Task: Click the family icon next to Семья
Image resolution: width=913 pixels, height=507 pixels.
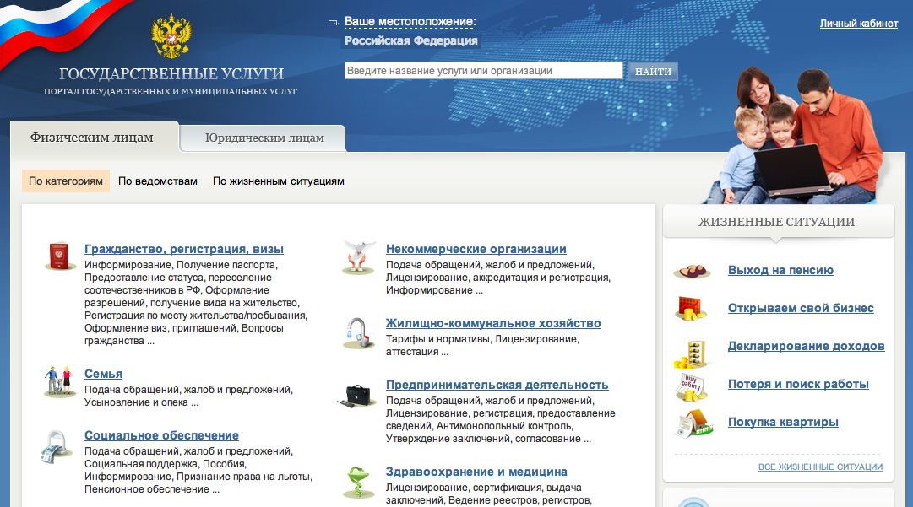Action: [x=60, y=381]
